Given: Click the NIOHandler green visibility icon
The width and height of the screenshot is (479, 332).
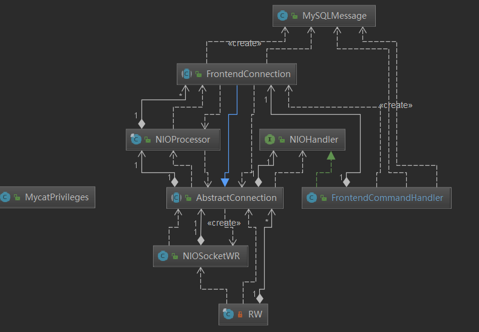Looking at the screenshot, I should 282,140.
